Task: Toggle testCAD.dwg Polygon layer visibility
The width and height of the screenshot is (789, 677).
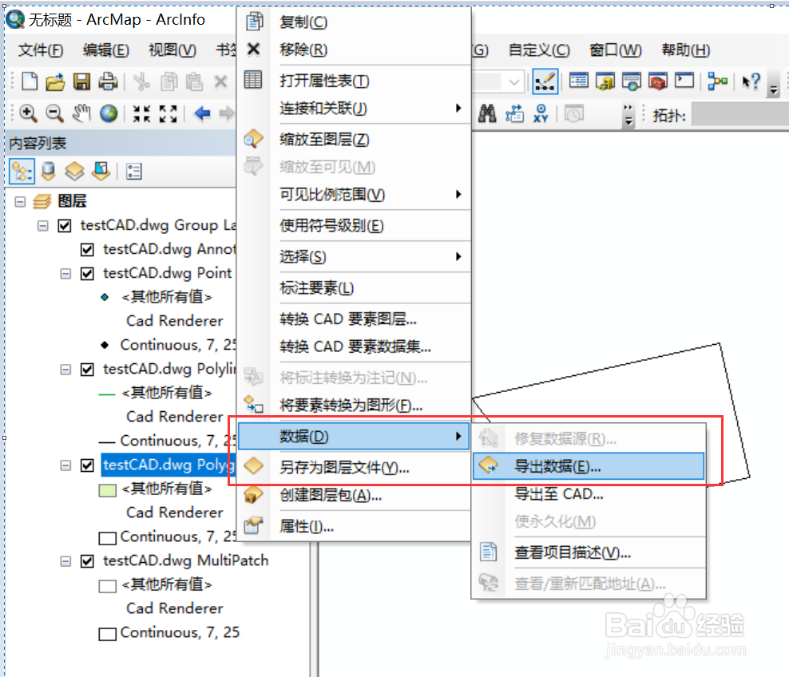Action: (x=87, y=465)
